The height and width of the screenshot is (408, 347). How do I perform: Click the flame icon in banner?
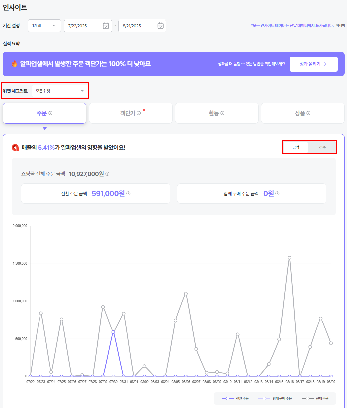click(14, 64)
